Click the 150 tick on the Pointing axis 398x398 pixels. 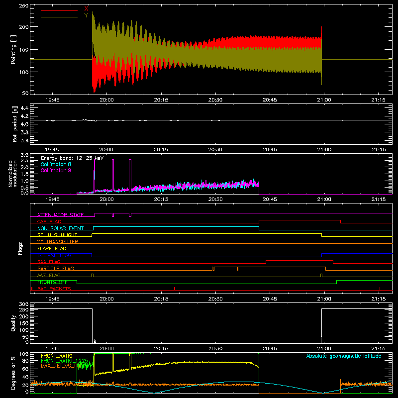23,49
